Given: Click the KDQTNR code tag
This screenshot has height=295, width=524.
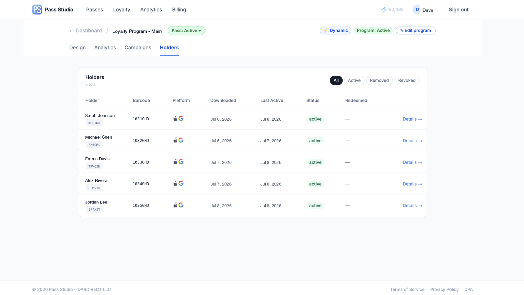Looking at the screenshot, I should pyautogui.click(x=94, y=123).
